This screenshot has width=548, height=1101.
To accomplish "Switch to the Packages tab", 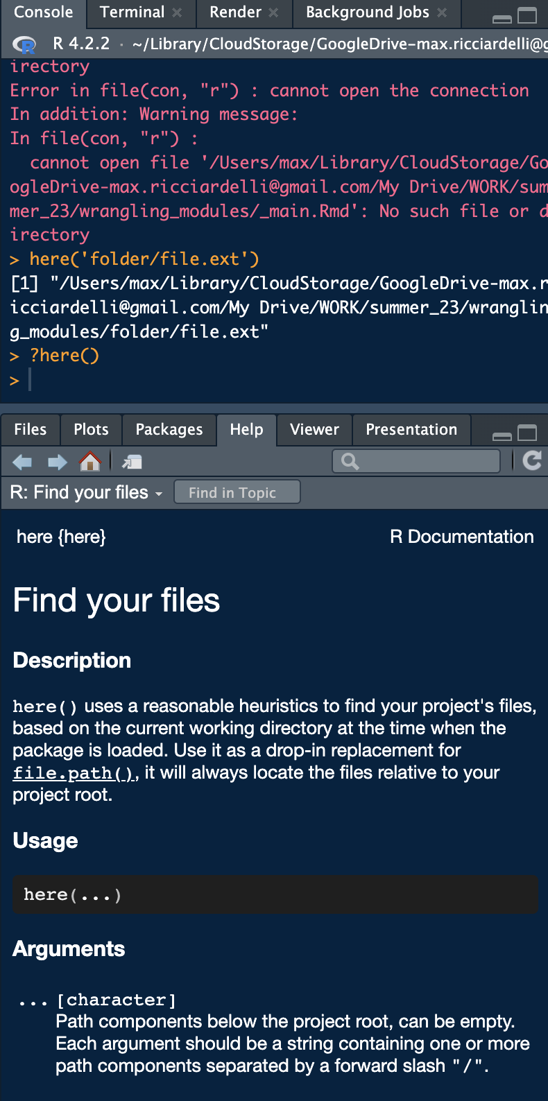I will click(169, 430).
